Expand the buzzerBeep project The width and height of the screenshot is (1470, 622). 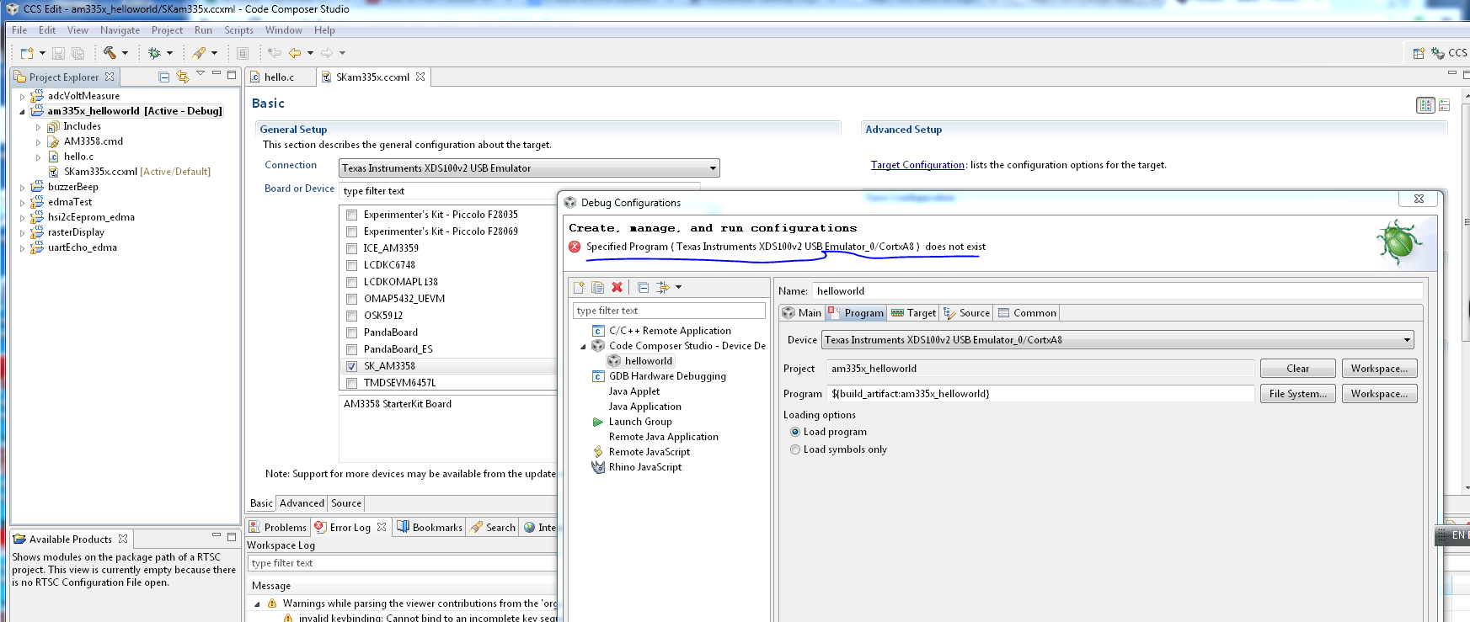pyautogui.click(x=23, y=187)
